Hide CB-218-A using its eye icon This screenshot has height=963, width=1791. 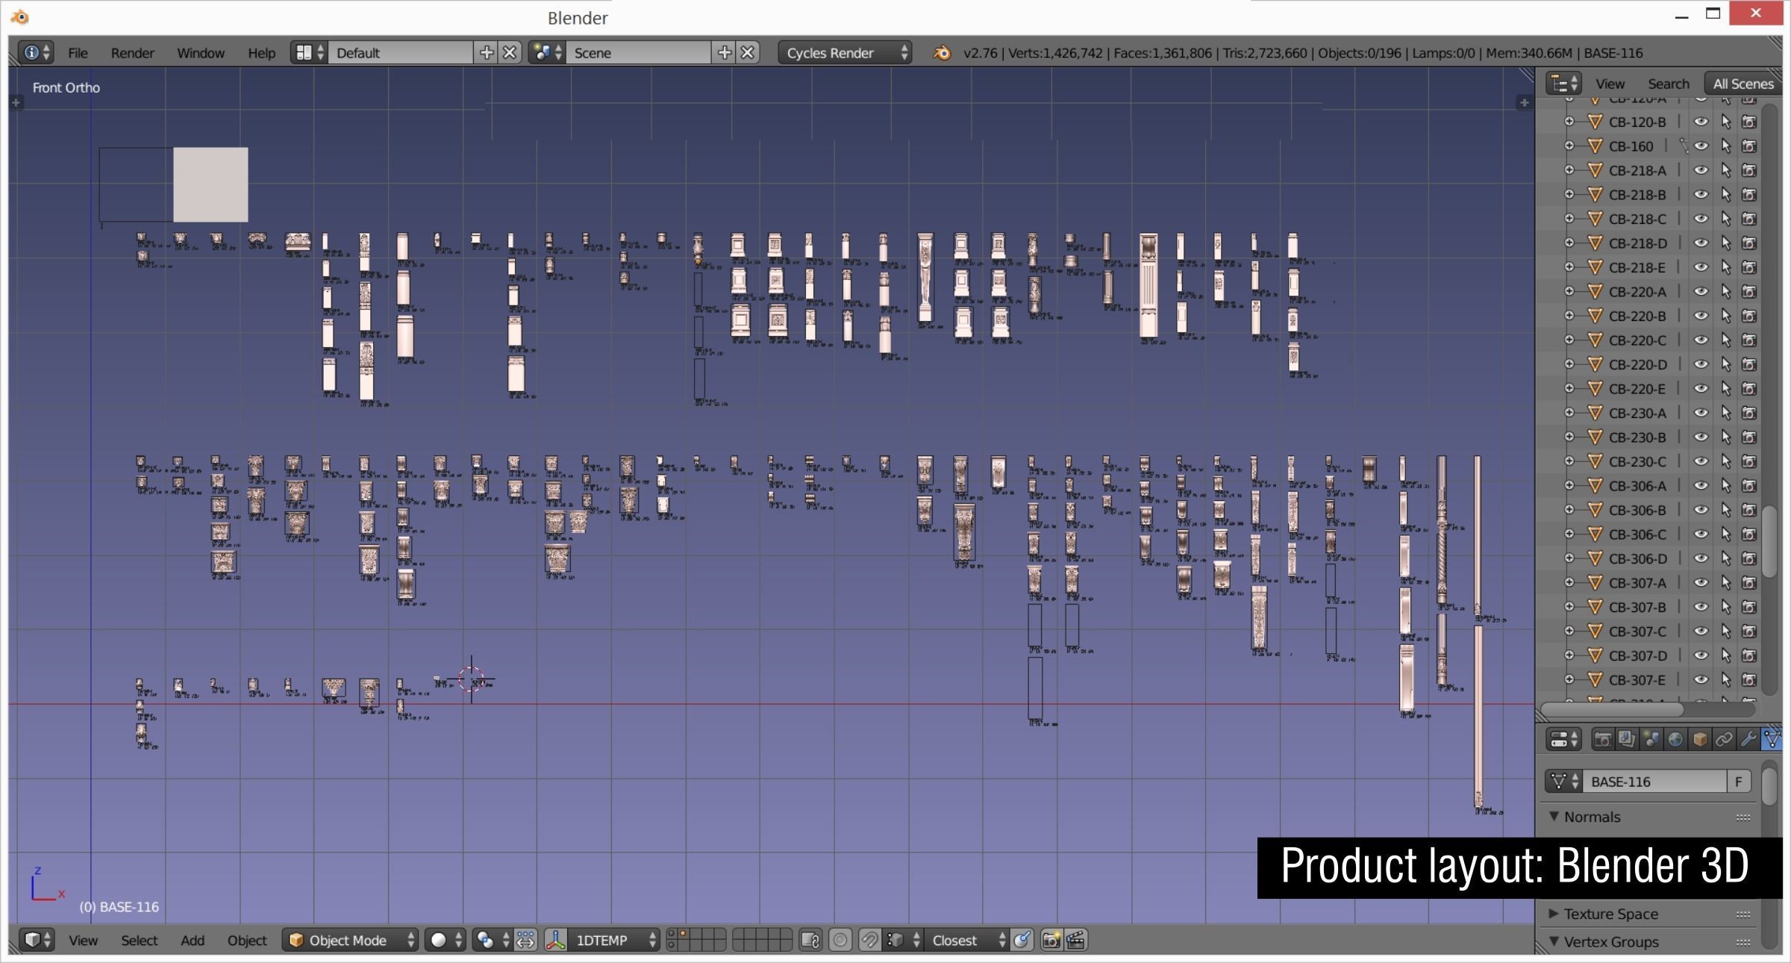pyautogui.click(x=1701, y=170)
